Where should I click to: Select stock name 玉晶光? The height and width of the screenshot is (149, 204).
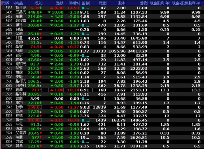click(x=21, y=12)
